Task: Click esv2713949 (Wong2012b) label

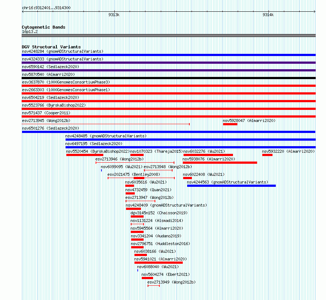Action: [x=171, y=282]
